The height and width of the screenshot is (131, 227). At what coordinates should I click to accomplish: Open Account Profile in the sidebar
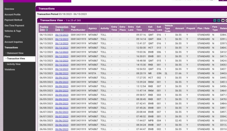pyautogui.click(x=13, y=15)
